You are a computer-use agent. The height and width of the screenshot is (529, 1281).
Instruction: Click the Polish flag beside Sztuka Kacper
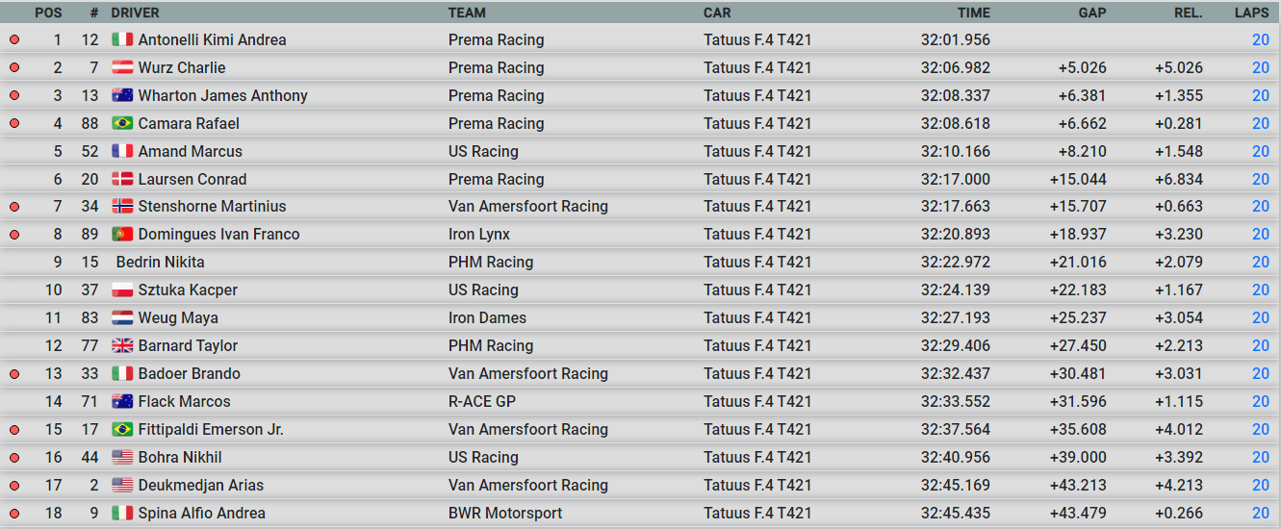pos(122,290)
